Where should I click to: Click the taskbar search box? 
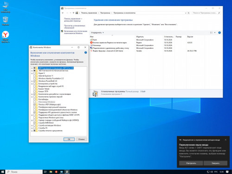click(24, 172)
